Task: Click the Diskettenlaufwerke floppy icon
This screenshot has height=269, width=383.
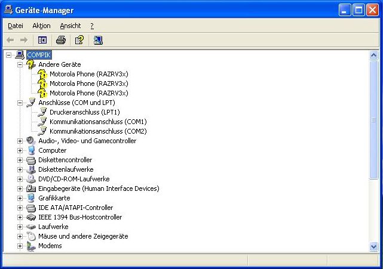Action: pos(31,169)
